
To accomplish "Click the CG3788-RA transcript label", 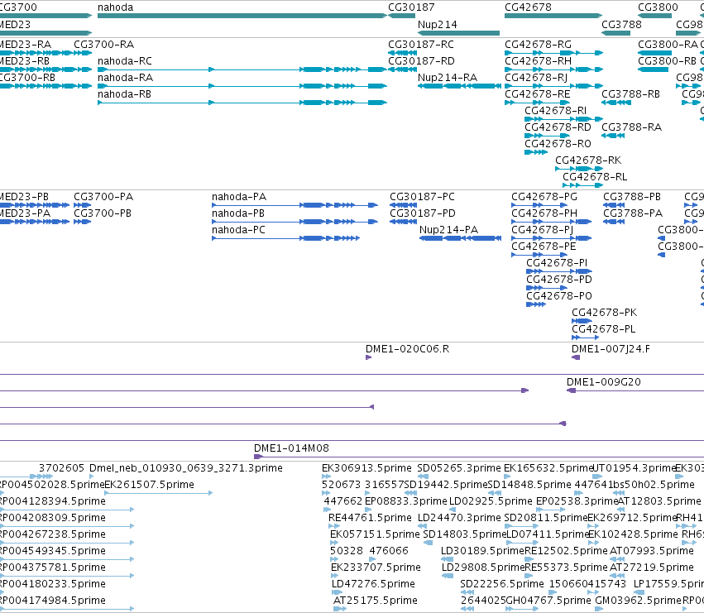I will 631,127.
